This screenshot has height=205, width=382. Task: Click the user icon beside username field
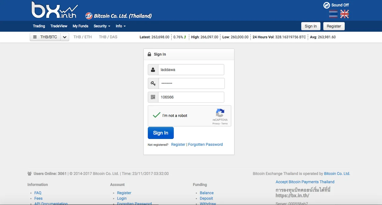153,70
